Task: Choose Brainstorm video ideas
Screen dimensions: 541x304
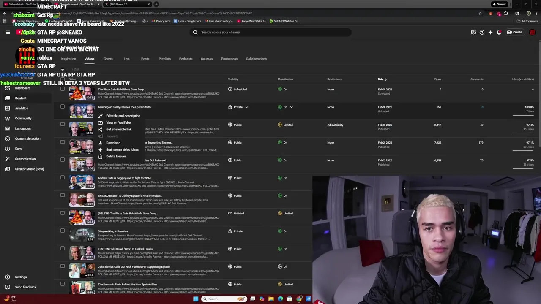Action: pos(122,149)
